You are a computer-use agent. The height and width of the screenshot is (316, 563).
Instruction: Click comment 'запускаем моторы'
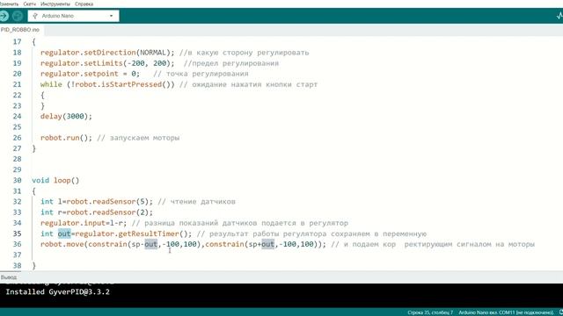144,138
